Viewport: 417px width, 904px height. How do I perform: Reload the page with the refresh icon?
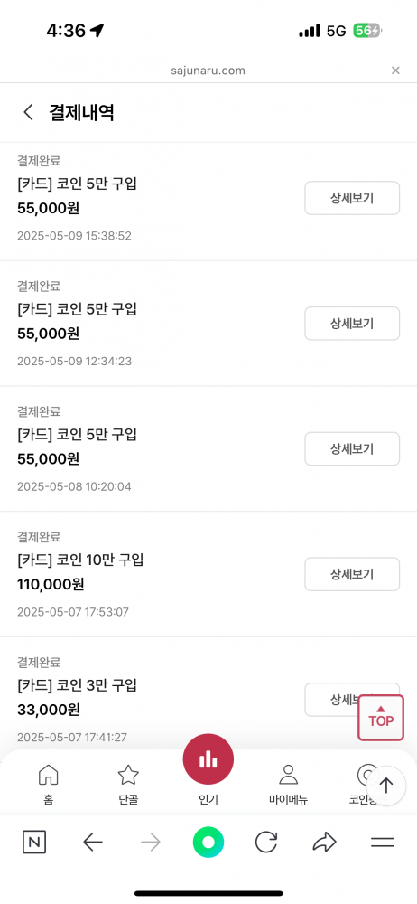[x=266, y=843]
